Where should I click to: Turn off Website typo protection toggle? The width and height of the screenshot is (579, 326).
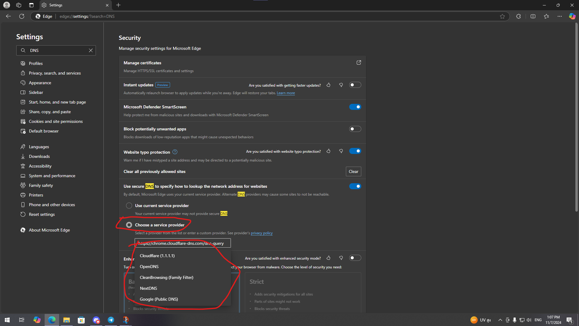355,151
